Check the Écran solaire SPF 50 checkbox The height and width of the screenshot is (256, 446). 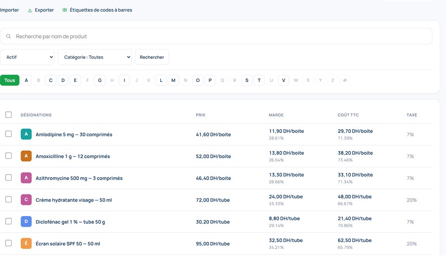click(x=8, y=243)
